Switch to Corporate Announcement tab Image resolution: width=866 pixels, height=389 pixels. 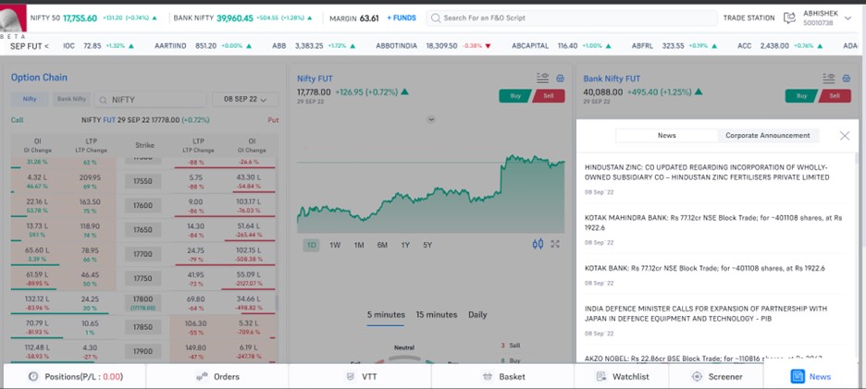click(767, 136)
